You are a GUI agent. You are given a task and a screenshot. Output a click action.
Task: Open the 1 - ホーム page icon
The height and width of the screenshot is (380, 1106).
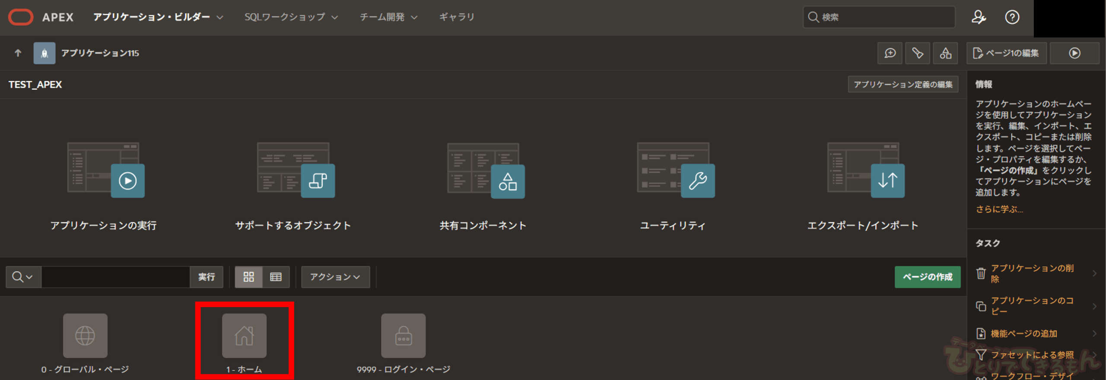click(244, 336)
